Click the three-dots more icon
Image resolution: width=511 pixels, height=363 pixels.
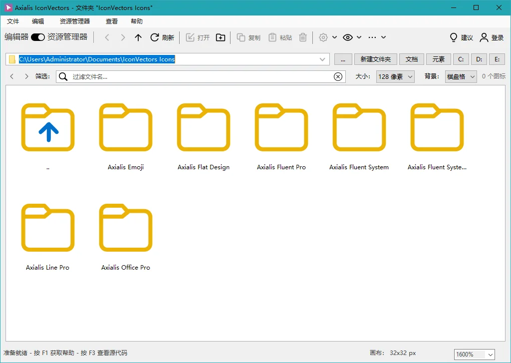click(372, 37)
